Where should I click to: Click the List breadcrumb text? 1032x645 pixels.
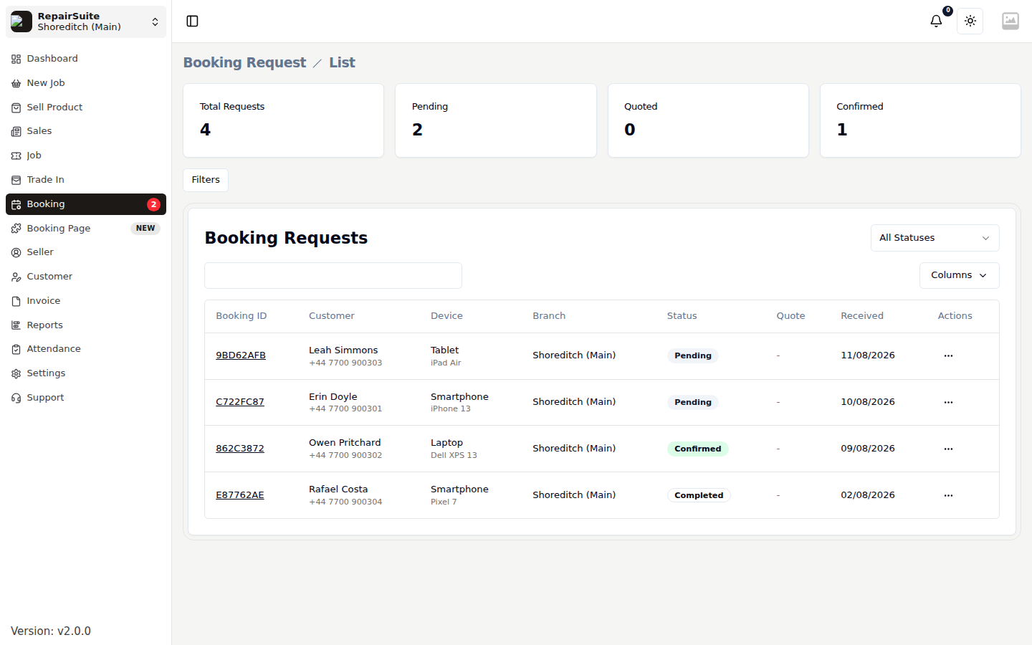pos(342,62)
